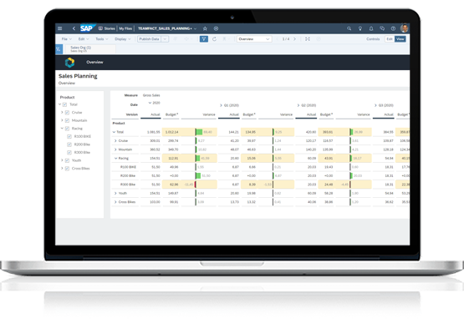Click the Overview header logo
Viewport: 464px width, 329px height.
(x=70, y=62)
